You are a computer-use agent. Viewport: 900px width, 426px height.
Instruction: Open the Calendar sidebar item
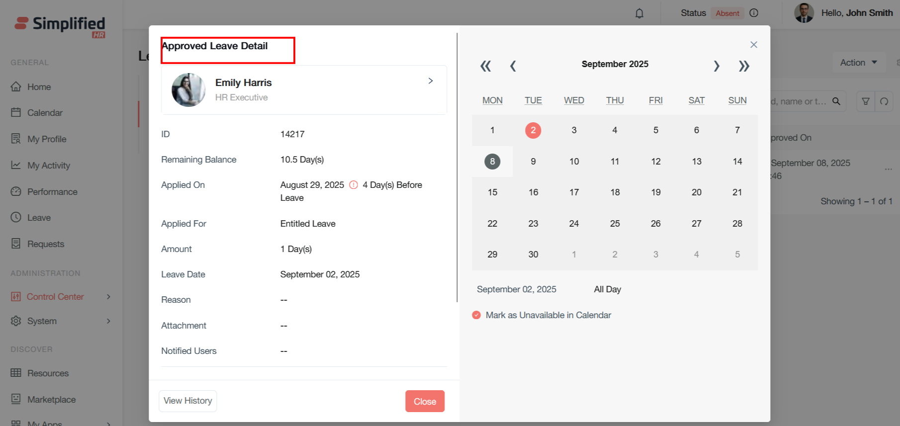click(x=45, y=113)
